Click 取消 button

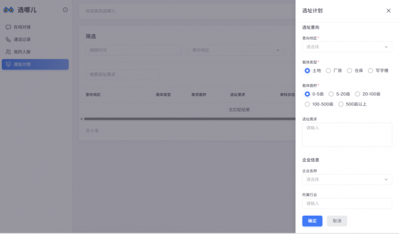[x=337, y=221]
